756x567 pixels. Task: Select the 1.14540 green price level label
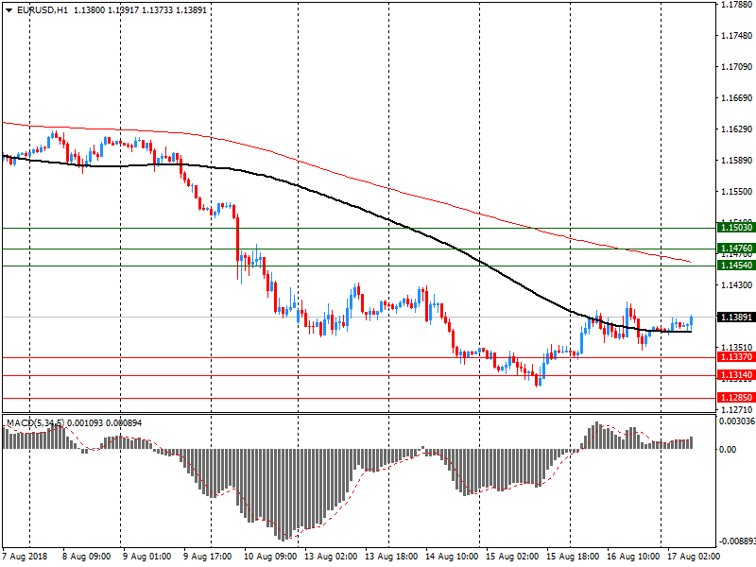click(x=736, y=266)
